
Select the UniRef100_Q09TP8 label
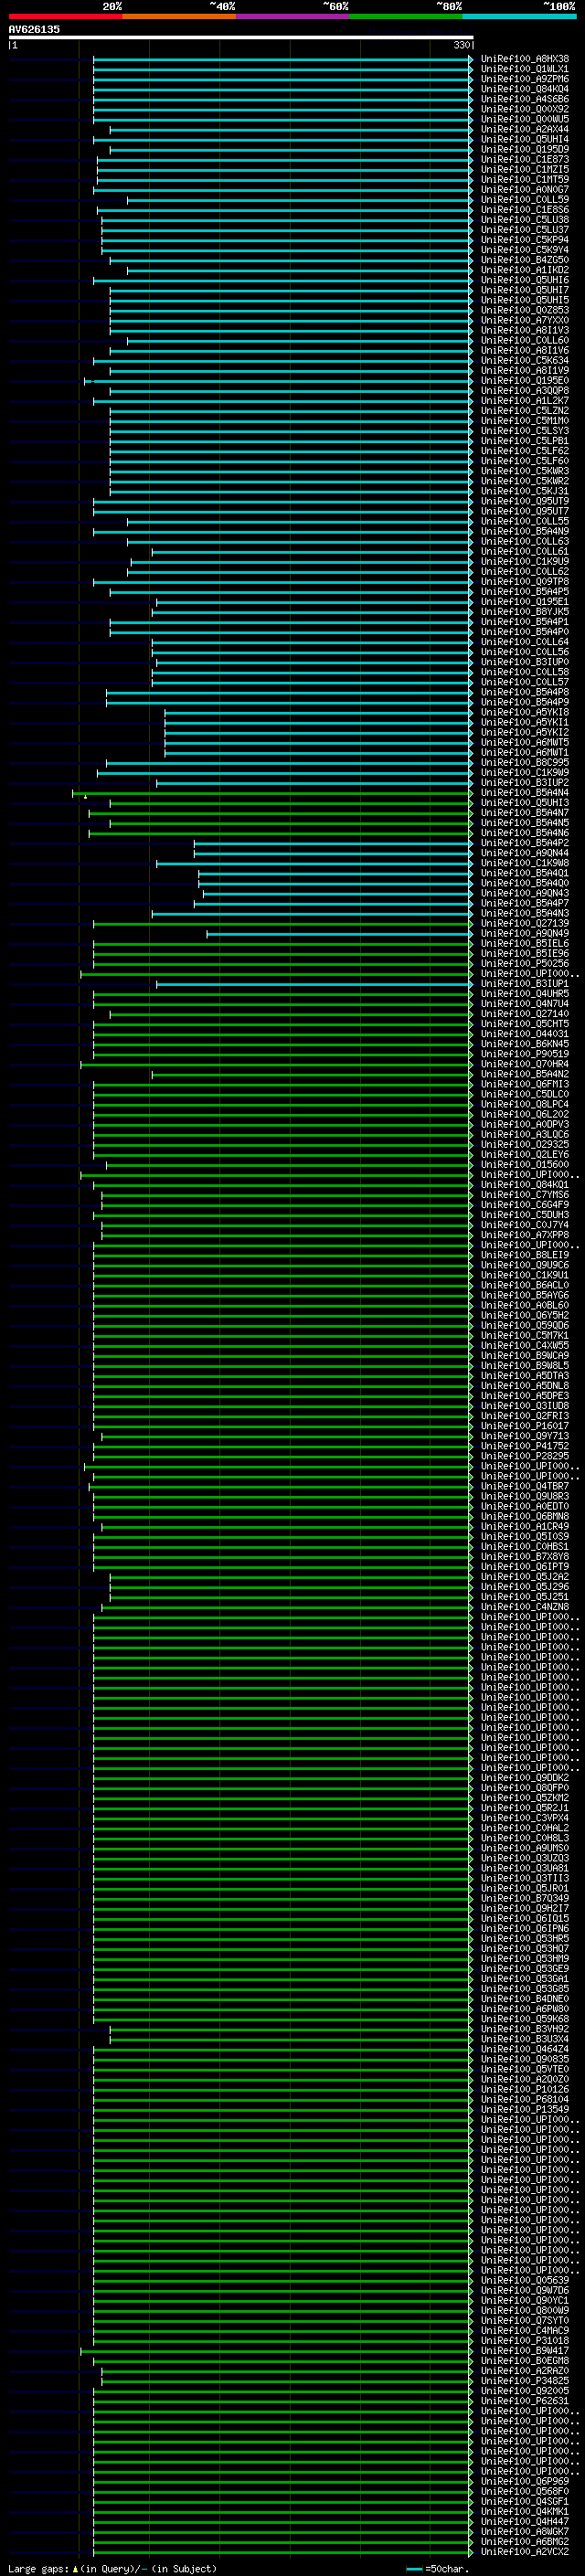click(x=525, y=582)
